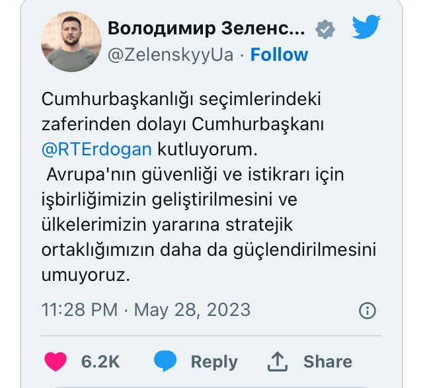Click the reply speech bubble icon
Image resolution: width=423 pixels, height=388 pixels.
[165, 361]
